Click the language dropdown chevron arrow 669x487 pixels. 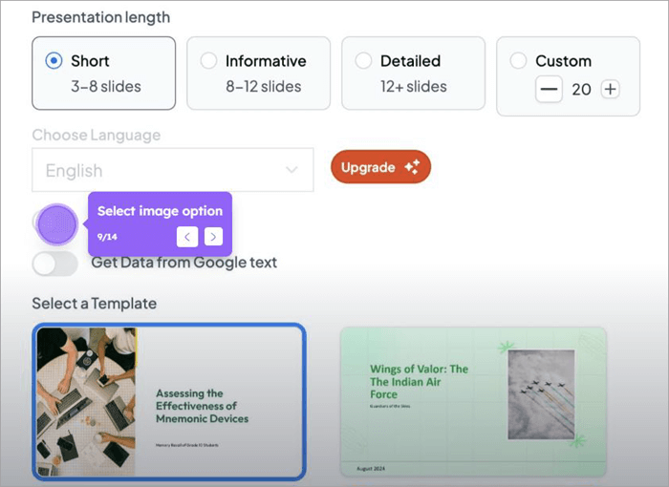(291, 170)
